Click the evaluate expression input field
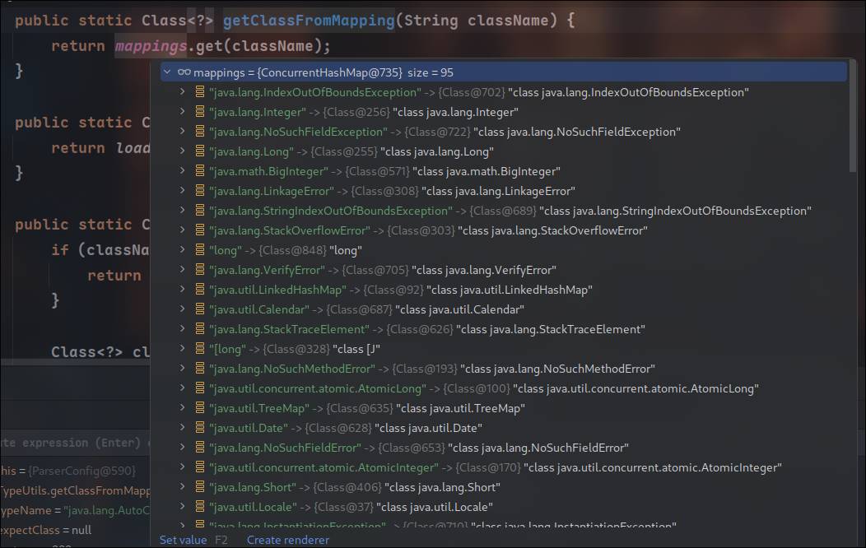Screen dimensions: 866x548 click(x=74, y=443)
